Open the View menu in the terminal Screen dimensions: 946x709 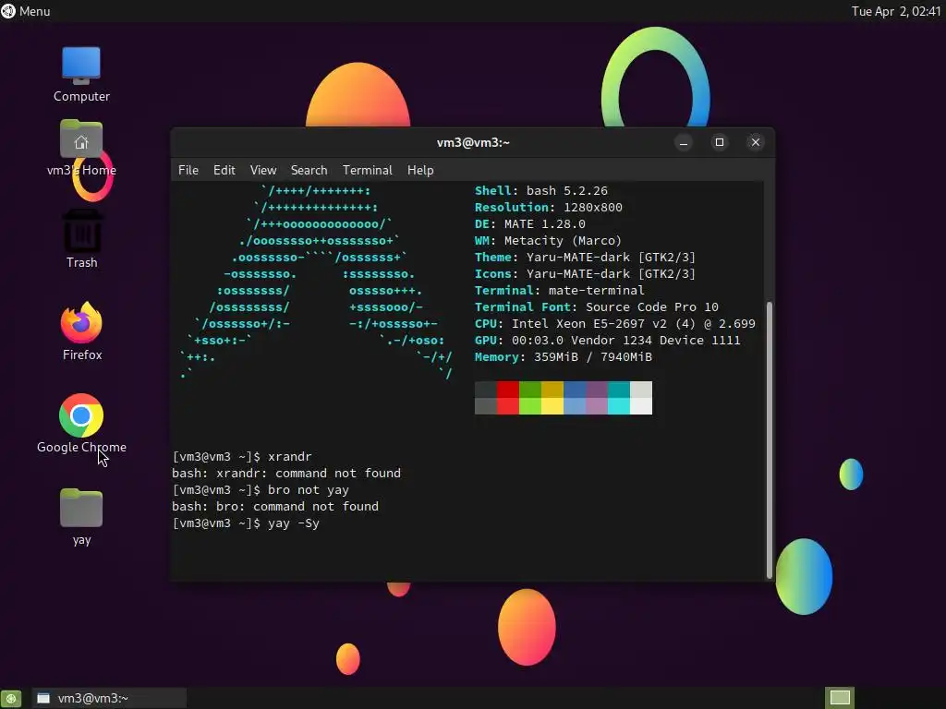[263, 170]
